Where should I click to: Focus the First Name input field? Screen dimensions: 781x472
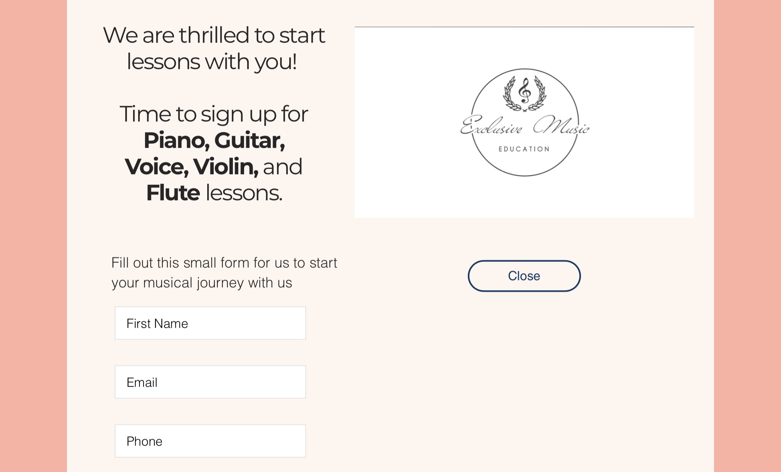point(210,323)
